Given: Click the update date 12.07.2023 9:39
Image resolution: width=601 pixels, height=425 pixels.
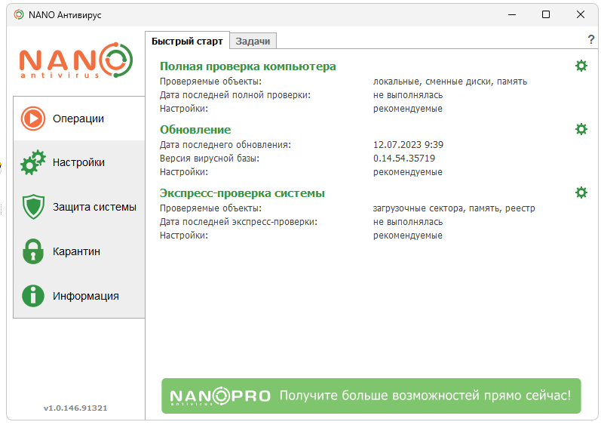Looking at the screenshot, I should [x=408, y=145].
